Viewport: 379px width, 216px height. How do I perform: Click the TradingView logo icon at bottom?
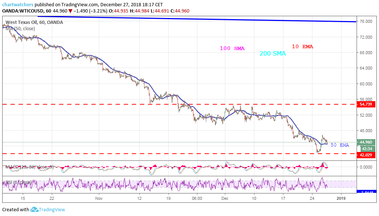34,209
